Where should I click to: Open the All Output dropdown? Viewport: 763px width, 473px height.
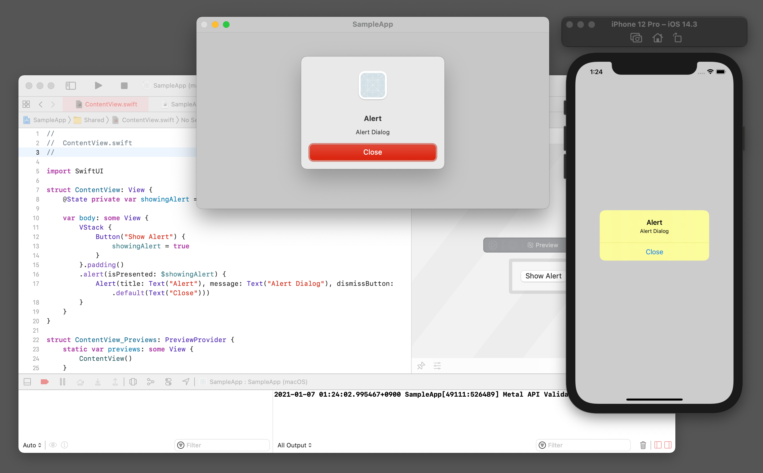(294, 445)
